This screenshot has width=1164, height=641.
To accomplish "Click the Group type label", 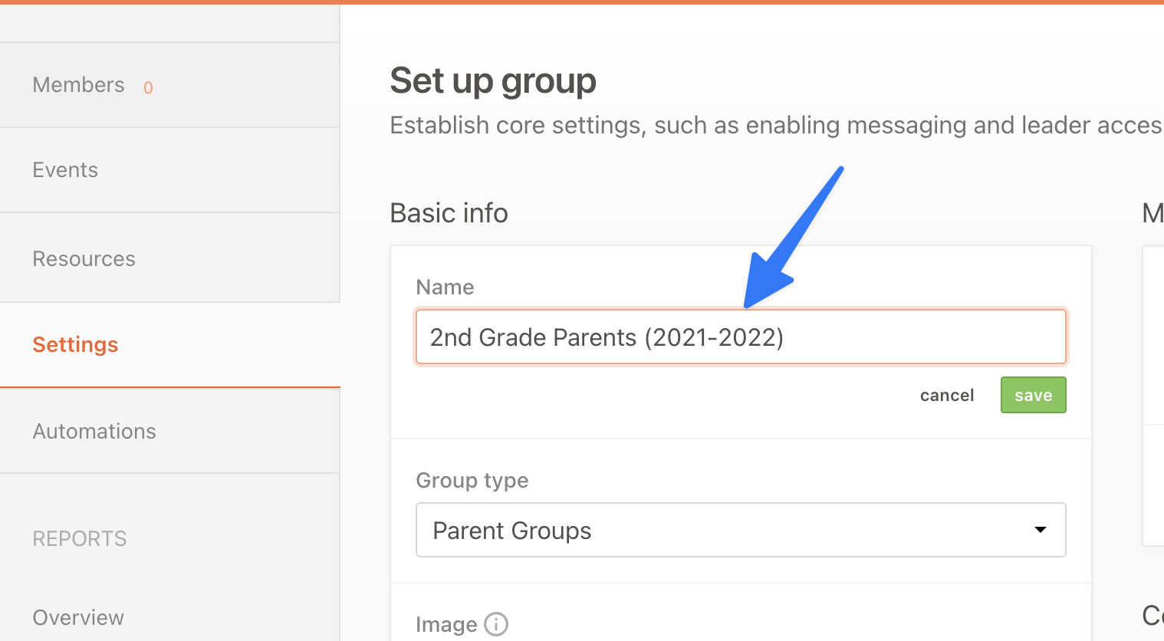I will 472,481.
